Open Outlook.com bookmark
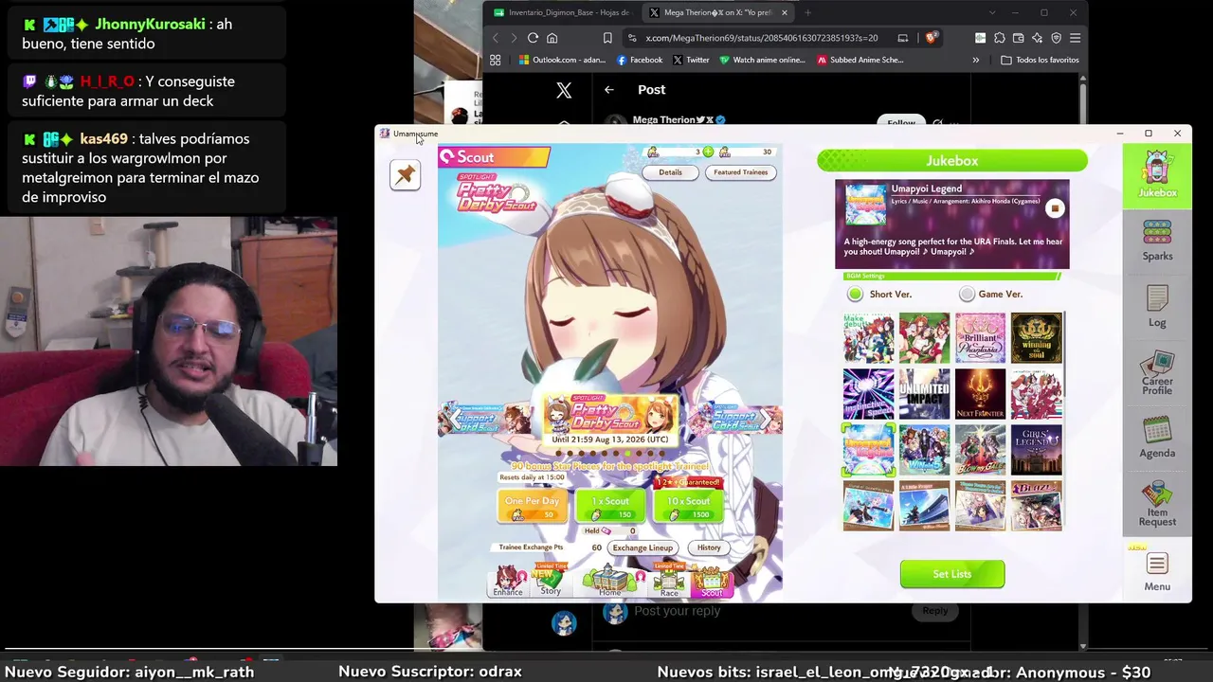1213x682 pixels. tap(562, 60)
